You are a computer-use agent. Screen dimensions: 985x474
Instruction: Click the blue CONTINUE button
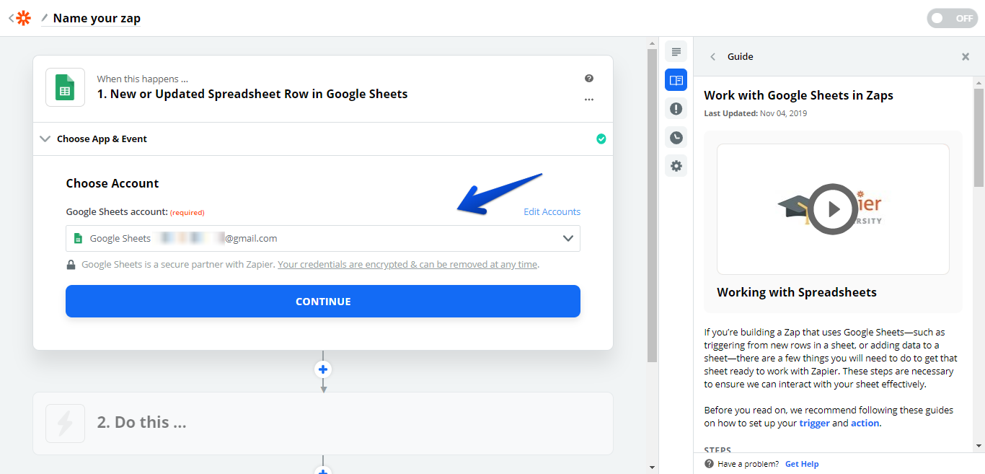[323, 302]
